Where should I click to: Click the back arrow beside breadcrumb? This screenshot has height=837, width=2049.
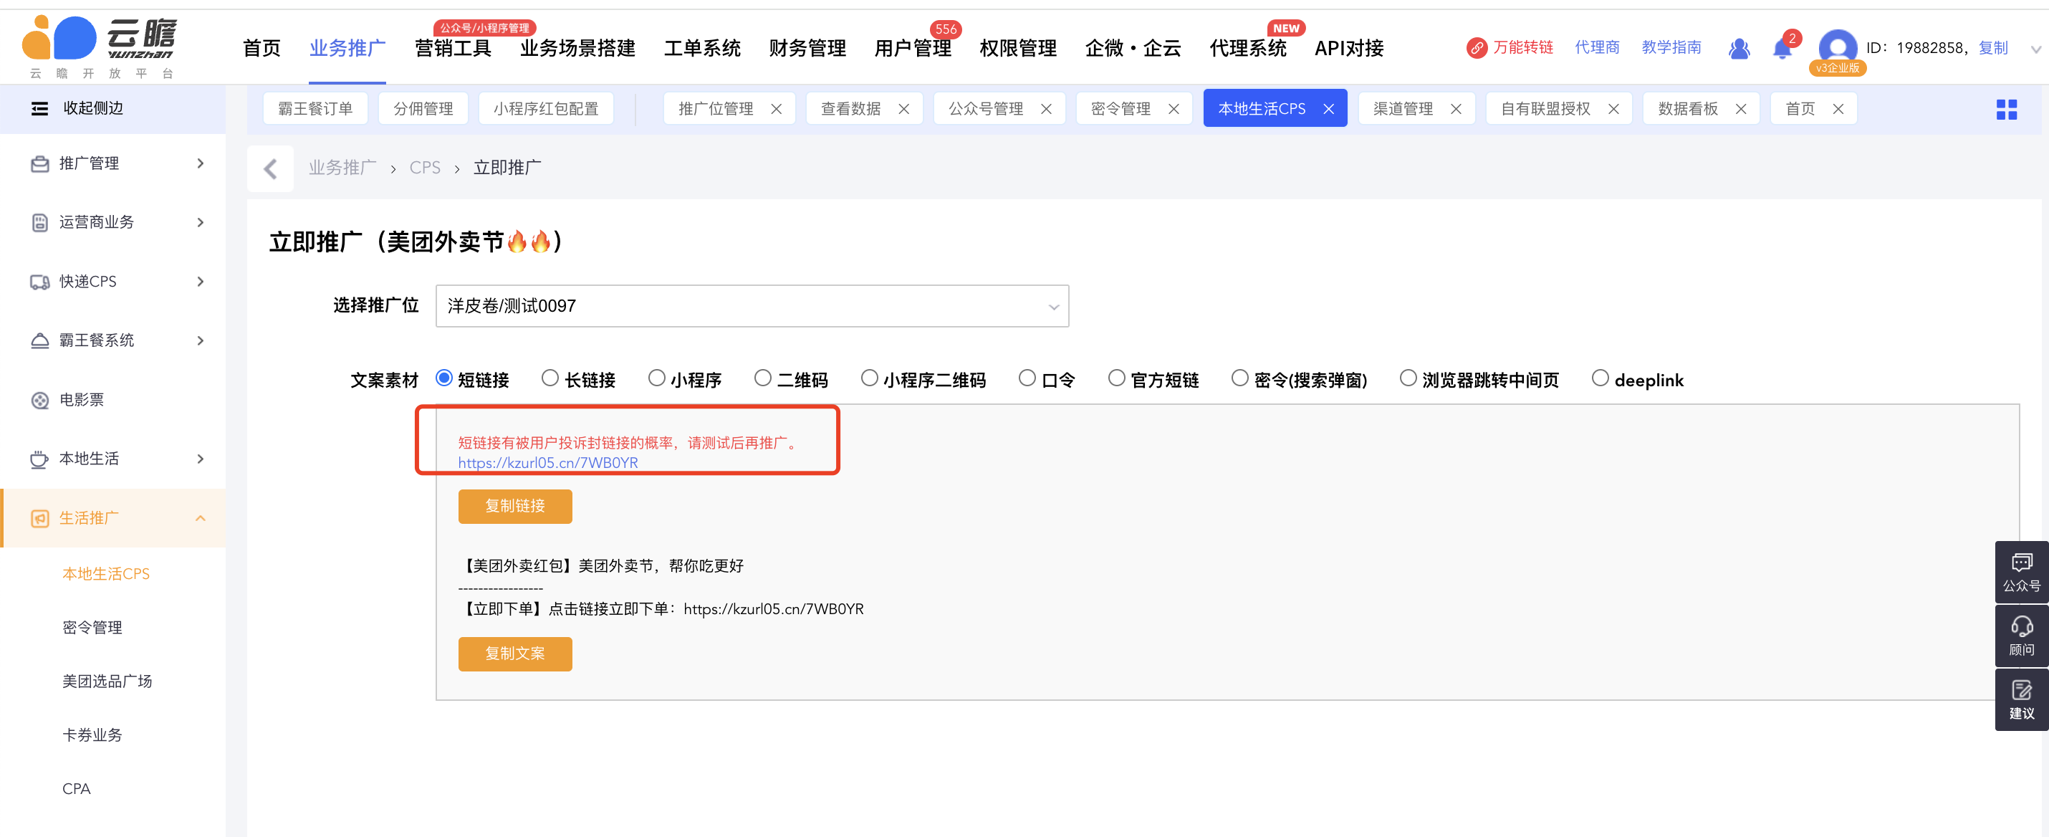click(270, 168)
